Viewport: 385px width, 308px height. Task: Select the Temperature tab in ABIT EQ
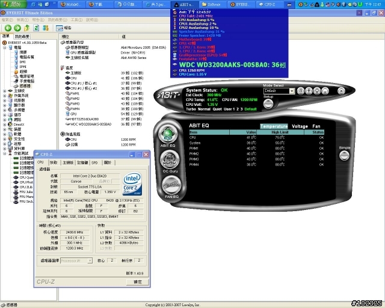click(274, 126)
